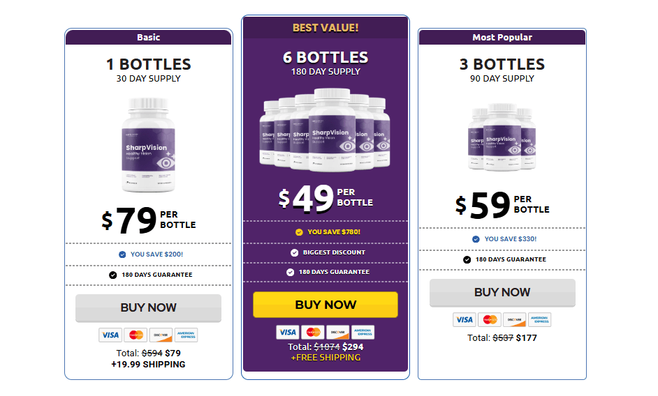This screenshot has height=396, width=658.
Task: Click the American Express icon in 6 bottles package
Action: (363, 332)
